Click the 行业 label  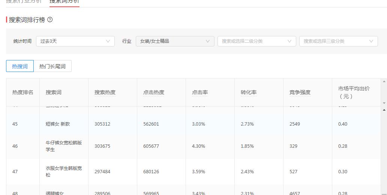coord(127,41)
